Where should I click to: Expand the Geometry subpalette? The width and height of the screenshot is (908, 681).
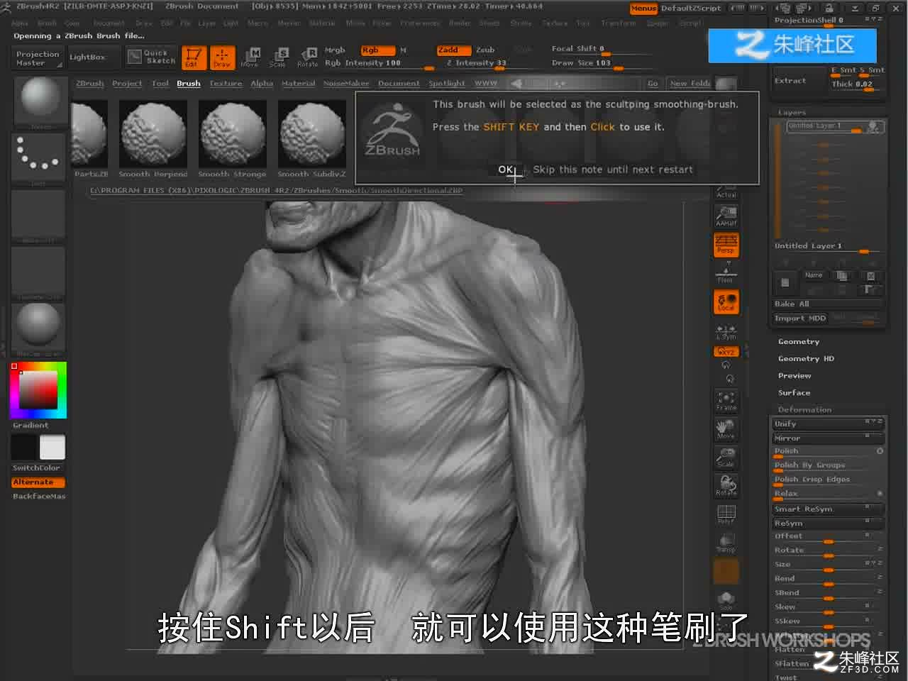[x=799, y=342]
